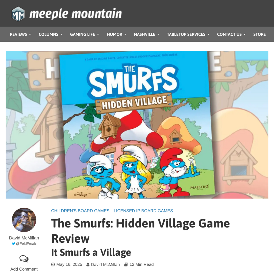This screenshot has width=274, height=274.
Task: Click the Twitter bird icon beside @FeldFreak
Action: coord(13,243)
